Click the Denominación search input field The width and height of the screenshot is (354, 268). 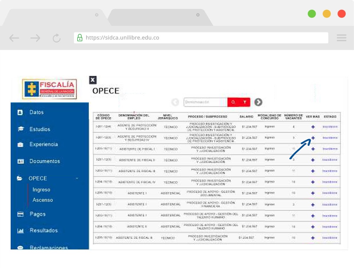pyautogui.click(x=205, y=102)
